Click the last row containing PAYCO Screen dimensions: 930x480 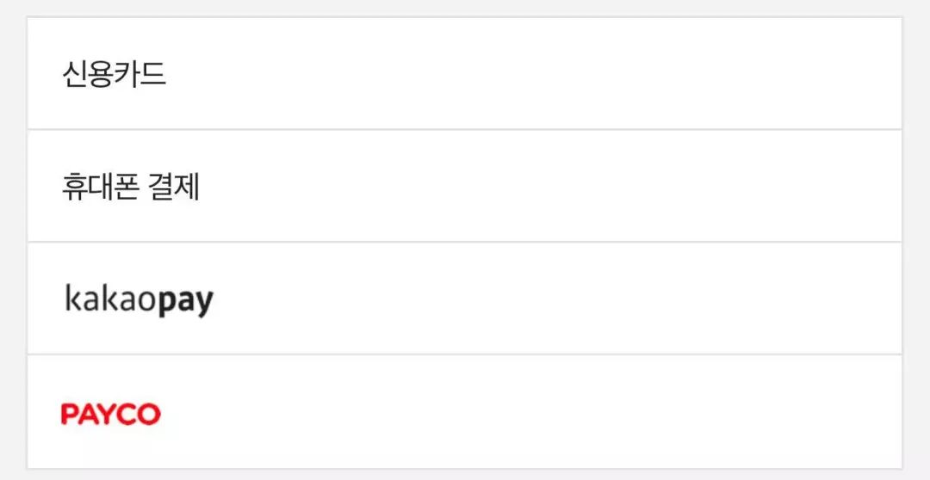[464, 412]
